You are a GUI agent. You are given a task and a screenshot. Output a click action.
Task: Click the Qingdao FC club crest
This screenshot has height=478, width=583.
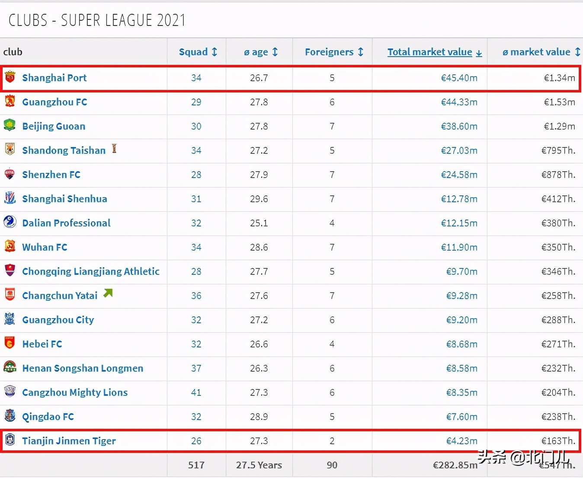tap(10, 416)
